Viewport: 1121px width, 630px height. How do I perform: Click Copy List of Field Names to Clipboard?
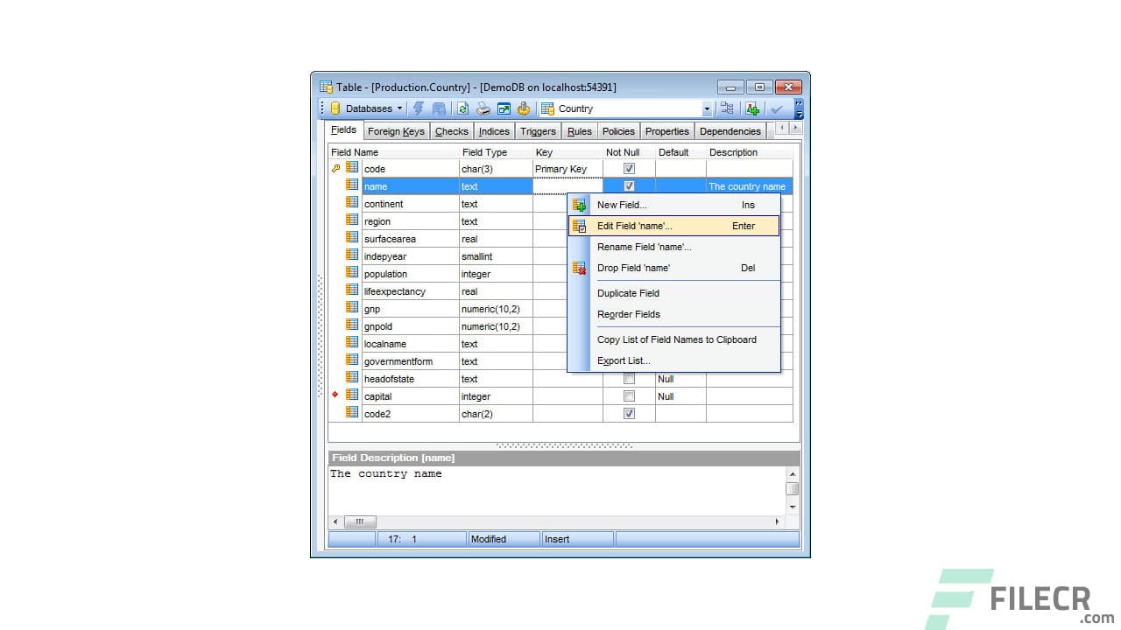(x=676, y=339)
